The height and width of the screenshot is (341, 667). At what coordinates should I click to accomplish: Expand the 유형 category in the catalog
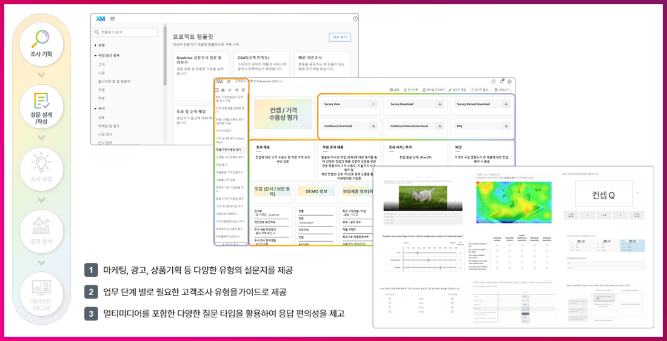click(x=95, y=46)
